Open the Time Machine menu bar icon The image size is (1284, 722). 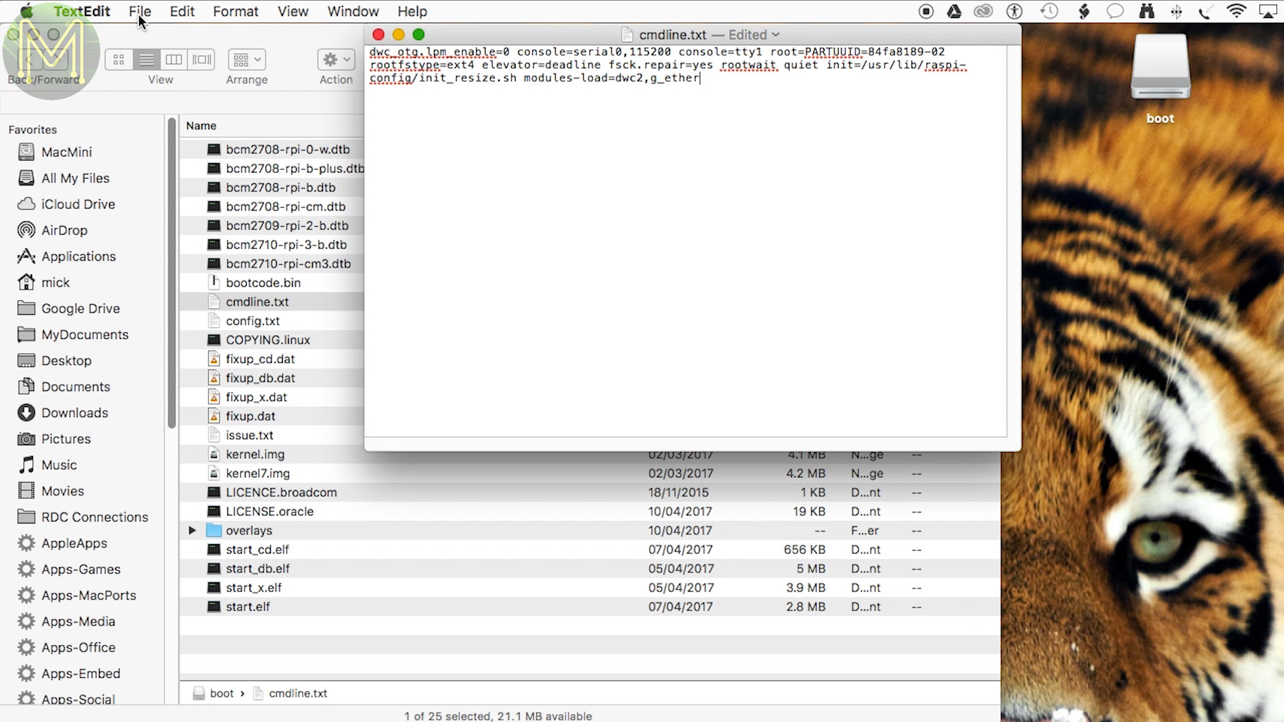[1049, 11]
